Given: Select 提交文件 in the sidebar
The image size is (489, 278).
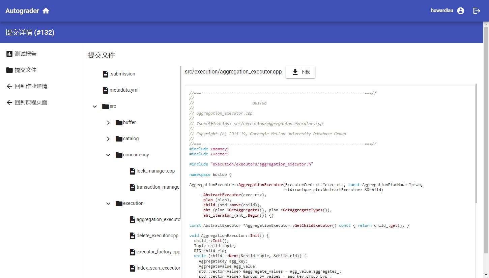Looking at the screenshot, I should [40, 70].
